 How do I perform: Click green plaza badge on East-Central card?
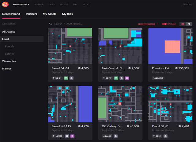coord(116,78)
